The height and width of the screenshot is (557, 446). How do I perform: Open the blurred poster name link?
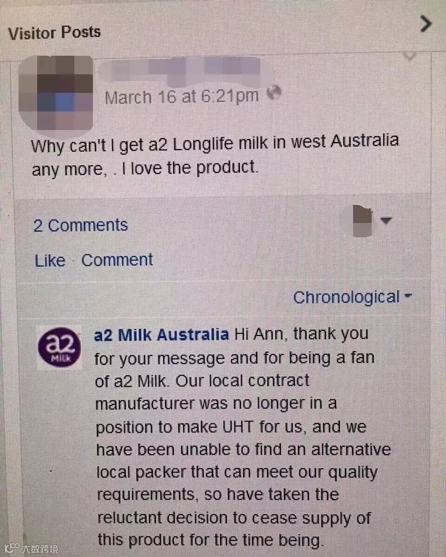[185, 72]
